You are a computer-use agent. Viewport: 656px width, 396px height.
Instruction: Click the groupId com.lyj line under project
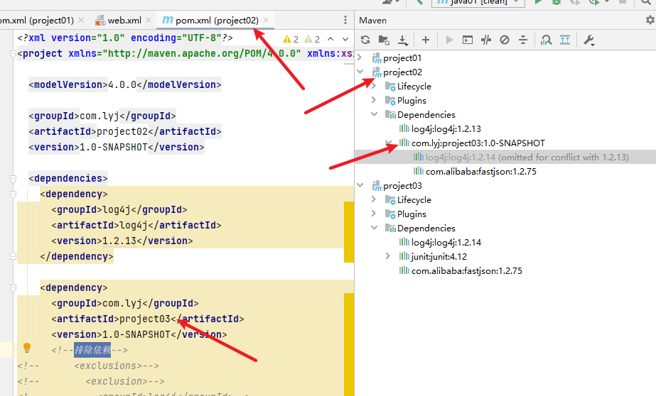(102, 116)
